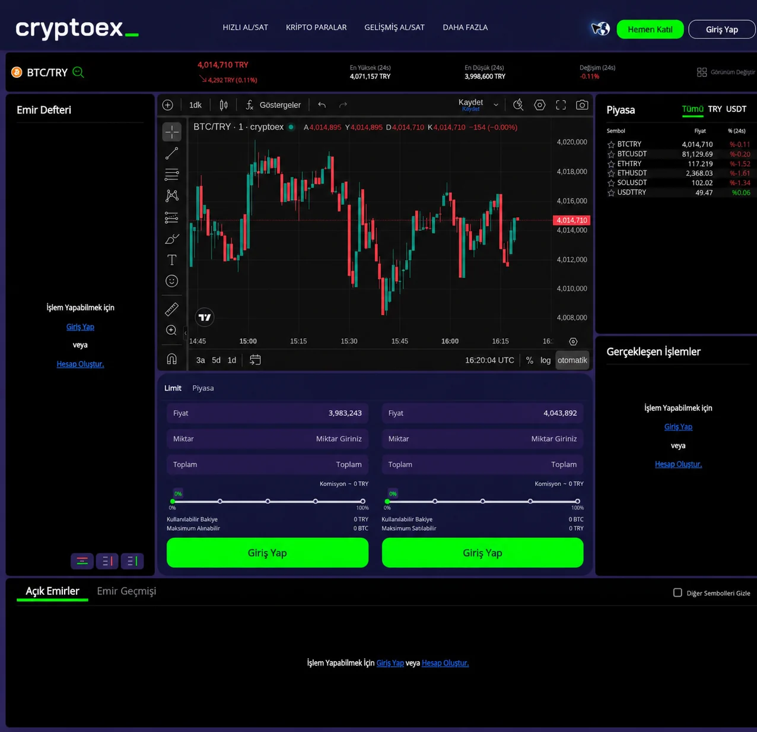Click Giriş Yap under the buy form
Screen dimensions: 757x732
pos(268,553)
